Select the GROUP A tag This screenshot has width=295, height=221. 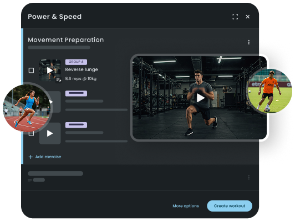click(x=76, y=62)
